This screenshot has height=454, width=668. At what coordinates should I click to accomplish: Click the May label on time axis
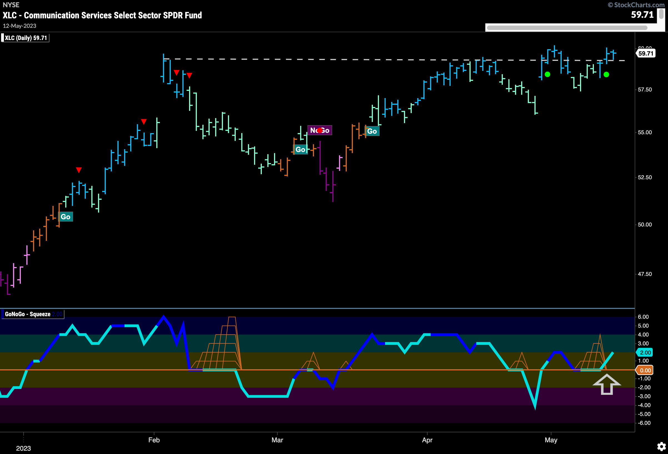pyautogui.click(x=551, y=440)
